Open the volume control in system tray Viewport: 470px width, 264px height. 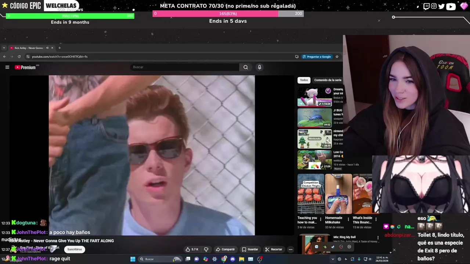point(370,259)
